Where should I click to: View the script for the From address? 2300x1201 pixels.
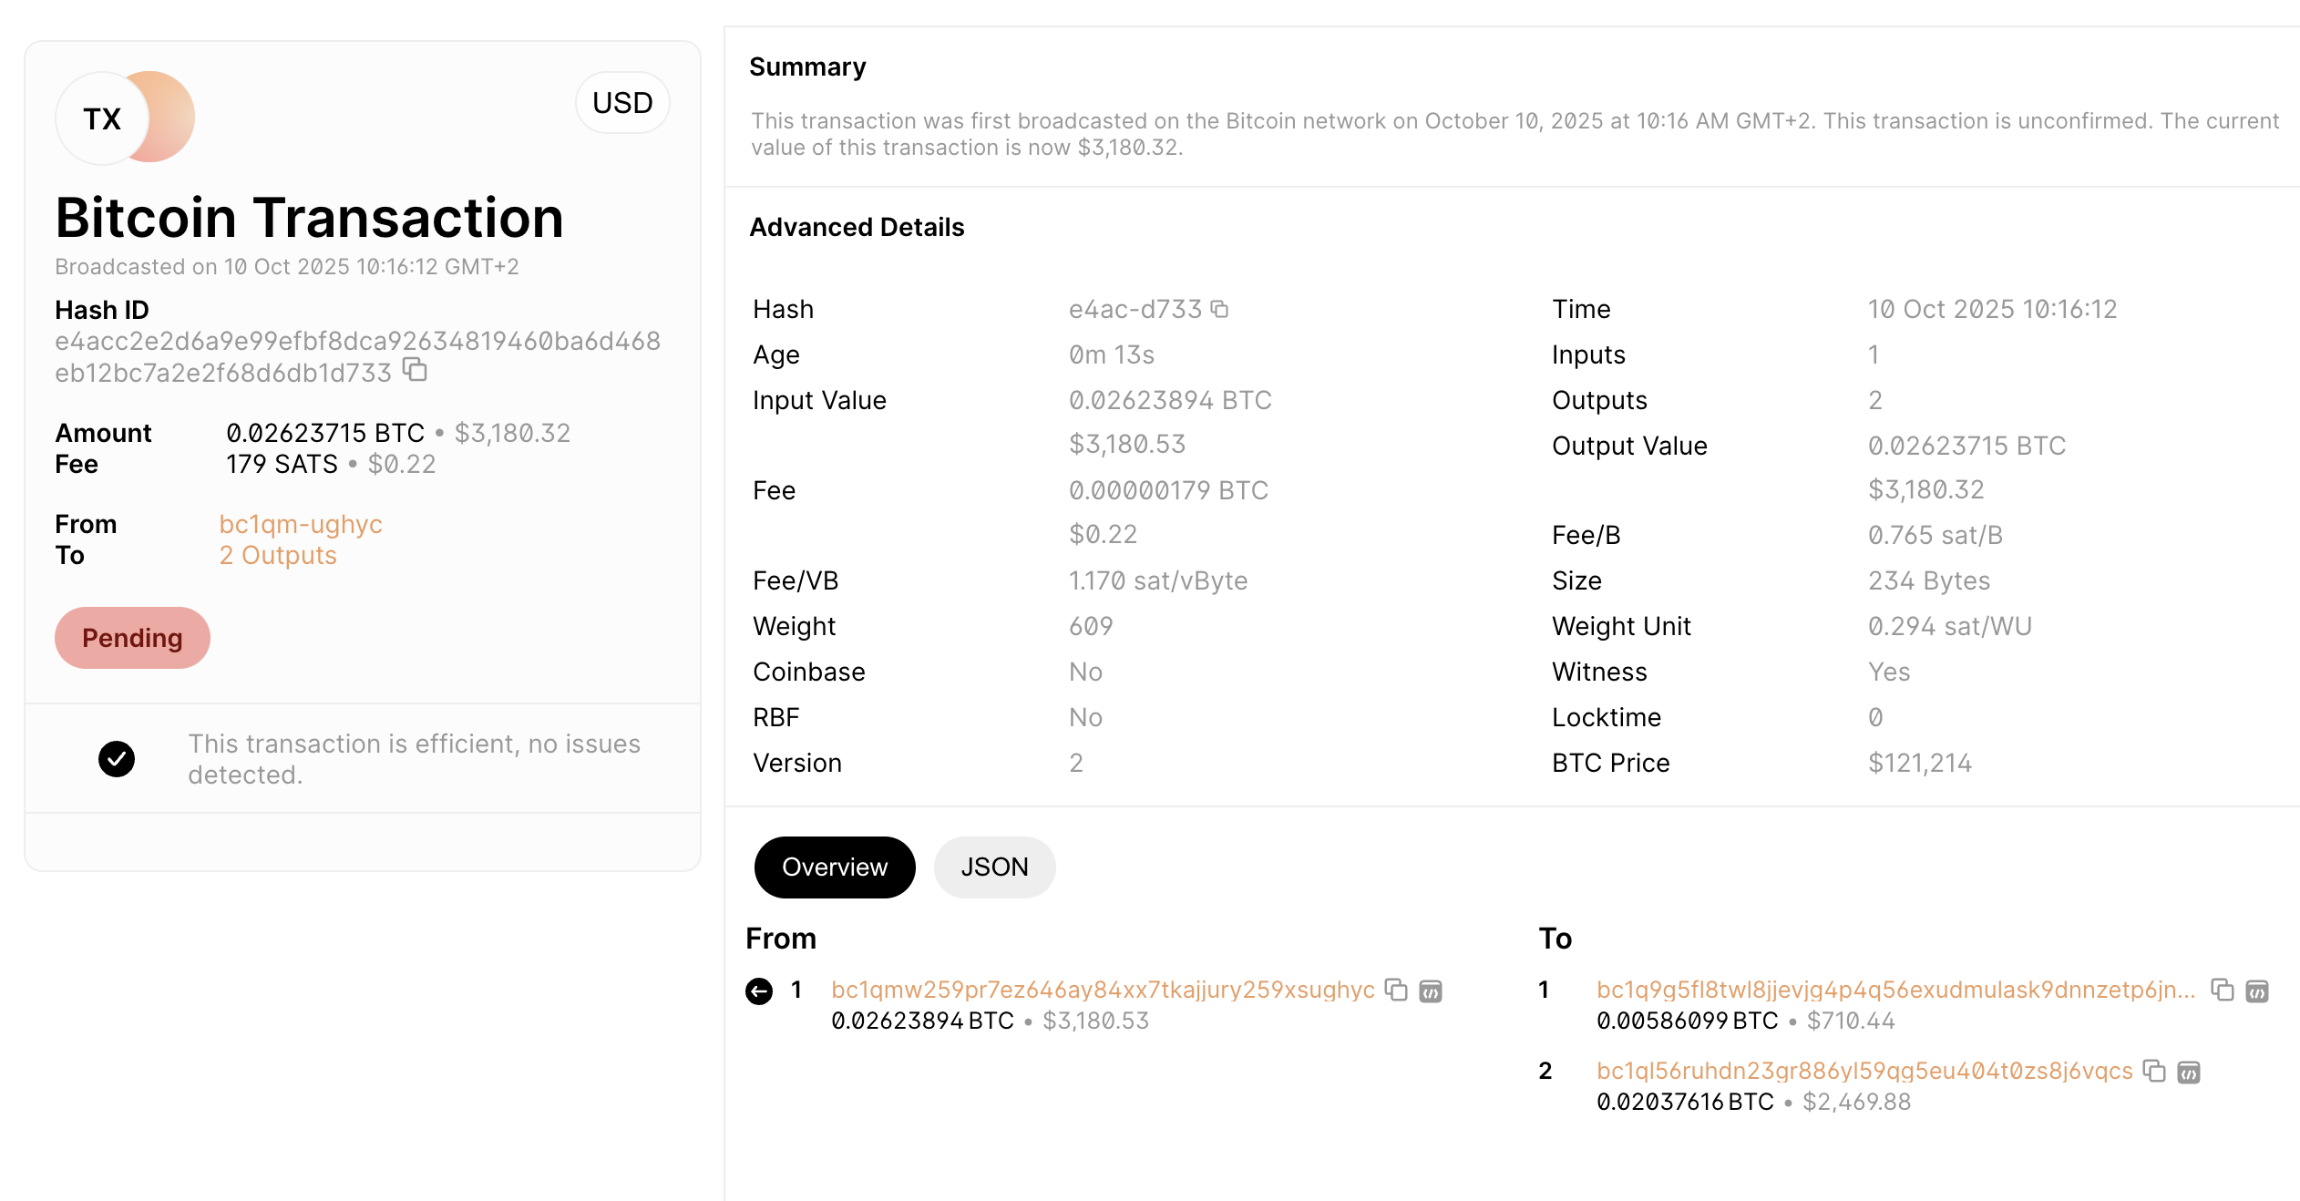(1431, 991)
